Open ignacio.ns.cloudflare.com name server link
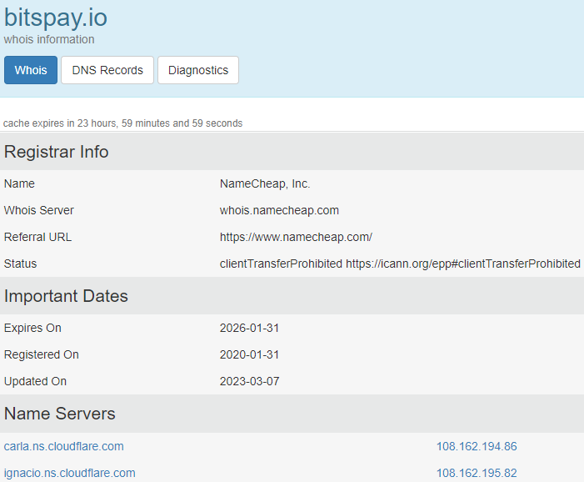 [x=70, y=473]
